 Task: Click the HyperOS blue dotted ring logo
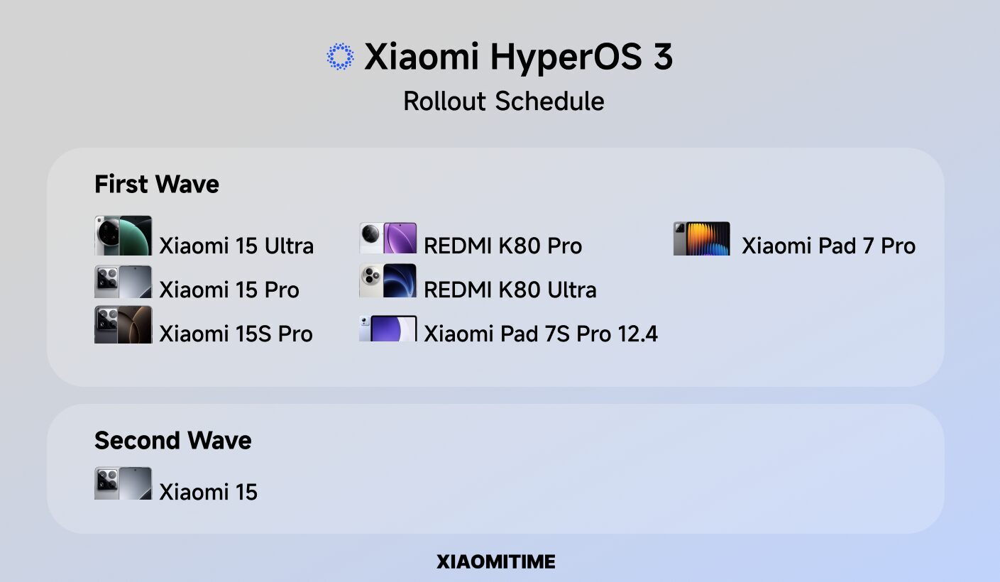point(340,57)
